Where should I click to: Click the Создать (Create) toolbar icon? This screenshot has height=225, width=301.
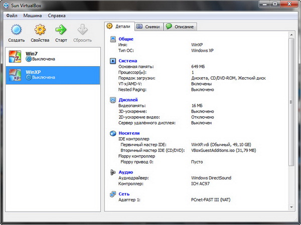tap(16, 30)
